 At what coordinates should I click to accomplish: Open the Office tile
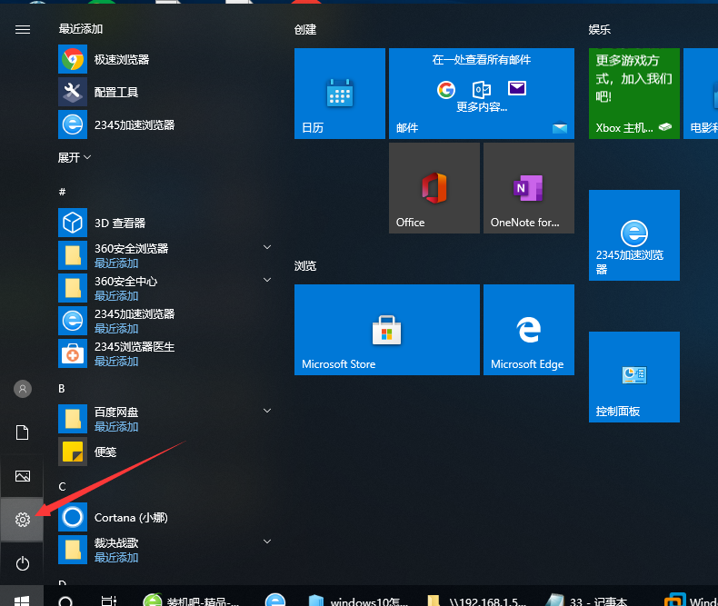434,188
